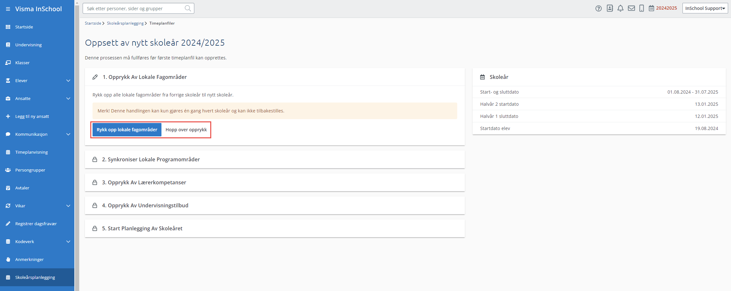The width and height of the screenshot is (731, 291).
Task: Open Registrer dagsfravær in sidebar
Action: 37,224
